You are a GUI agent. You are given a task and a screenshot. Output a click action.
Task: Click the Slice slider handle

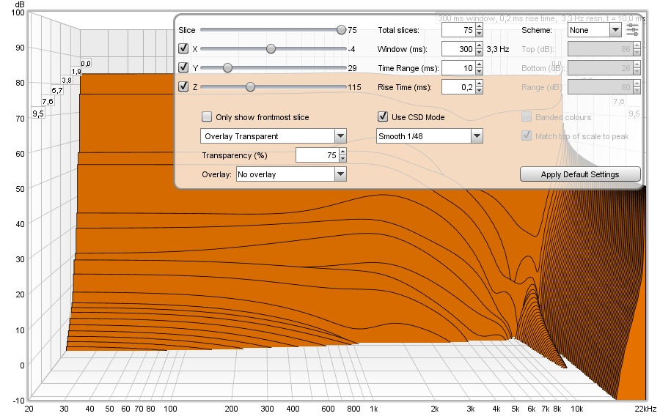click(341, 29)
